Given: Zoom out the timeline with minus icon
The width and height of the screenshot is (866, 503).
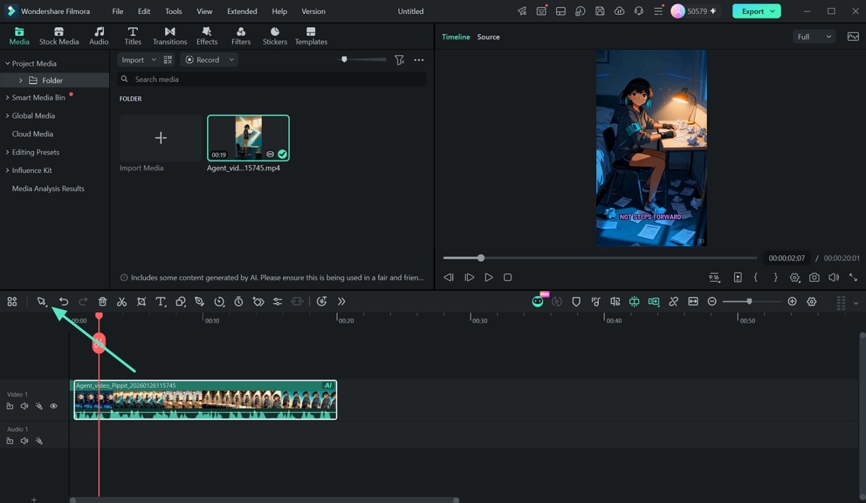Looking at the screenshot, I should pyautogui.click(x=711, y=301).
